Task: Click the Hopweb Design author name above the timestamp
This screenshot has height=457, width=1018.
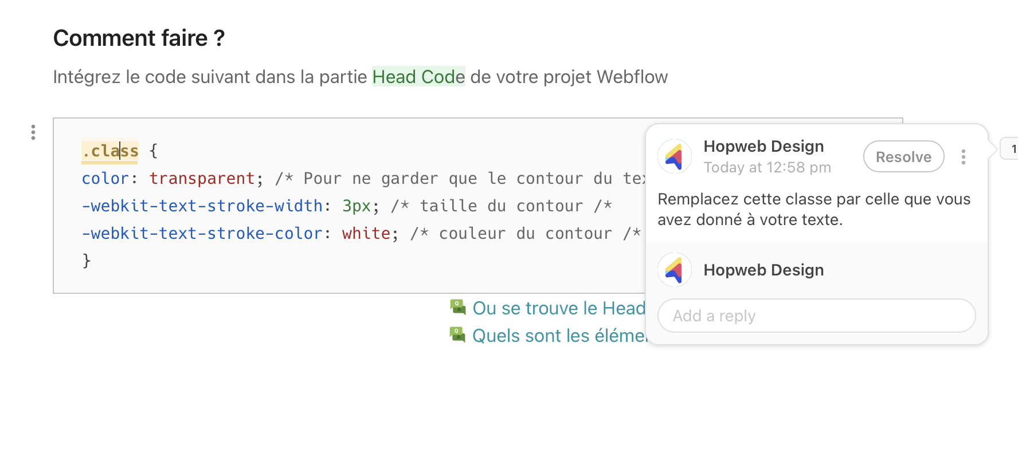Action: point(763,146)
